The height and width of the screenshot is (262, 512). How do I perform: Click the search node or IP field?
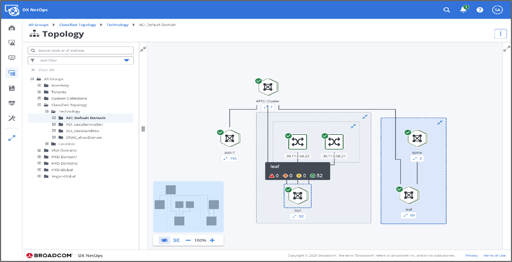coord(81,51)
